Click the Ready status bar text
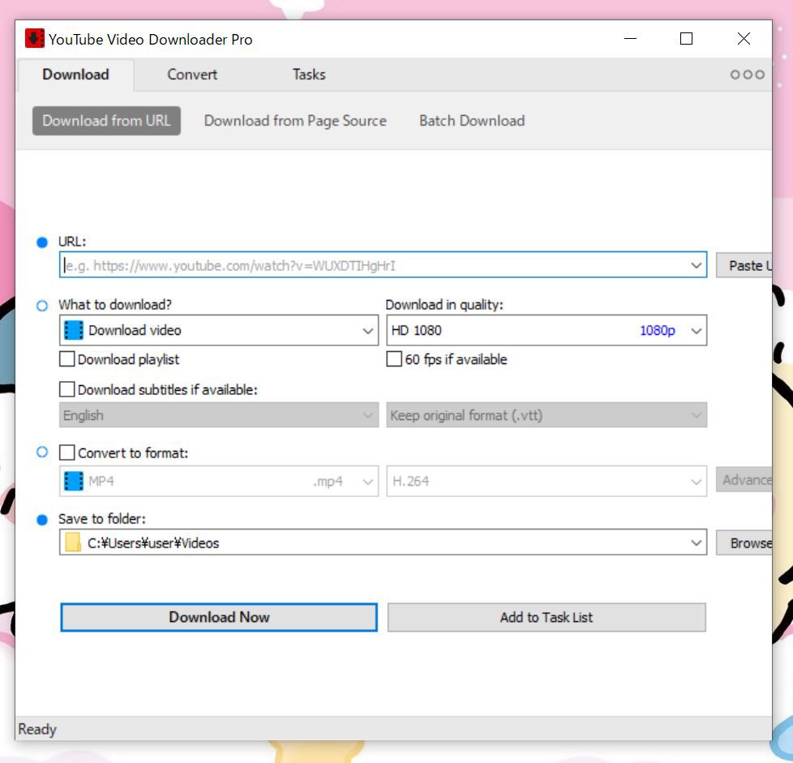Image resolution: width=793 pixels, height=763 pixels. [x=37, y=729]
